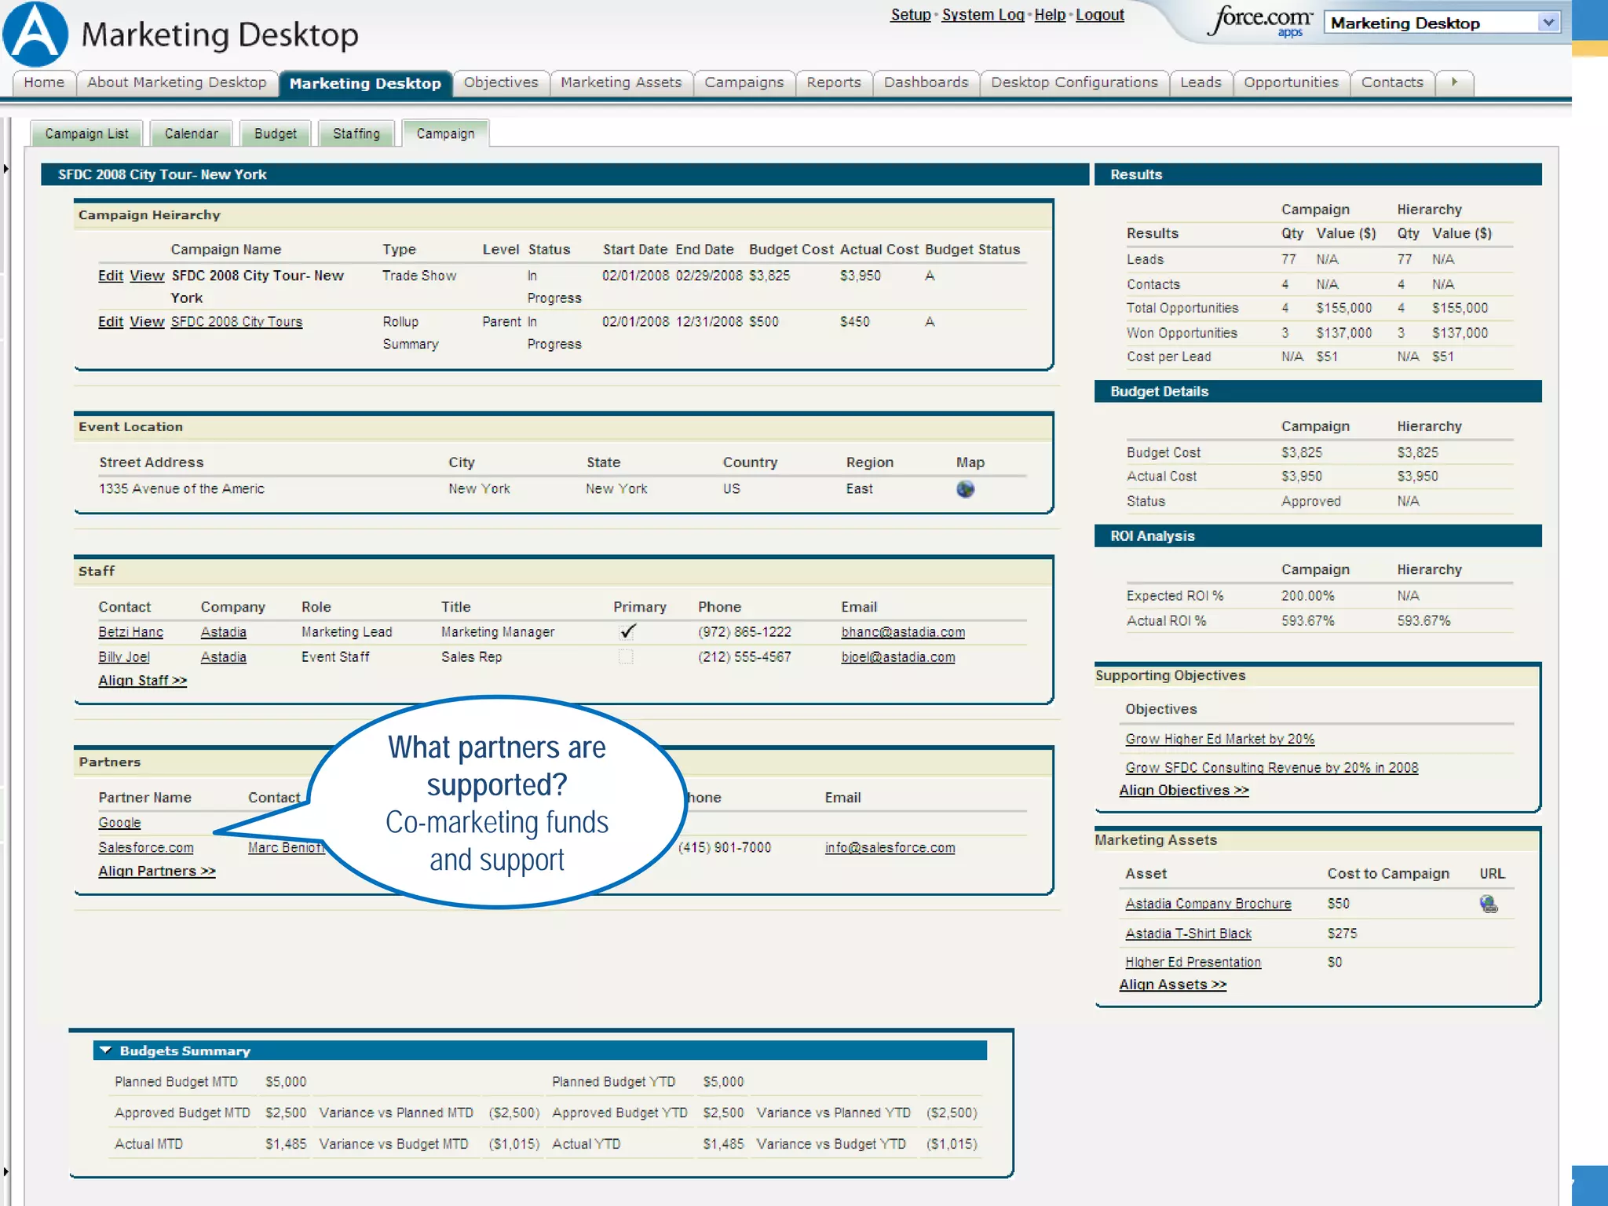This screenshot has height=1206, width=1608.
Task: Click the Align Staff link
Action: (142, 681)
